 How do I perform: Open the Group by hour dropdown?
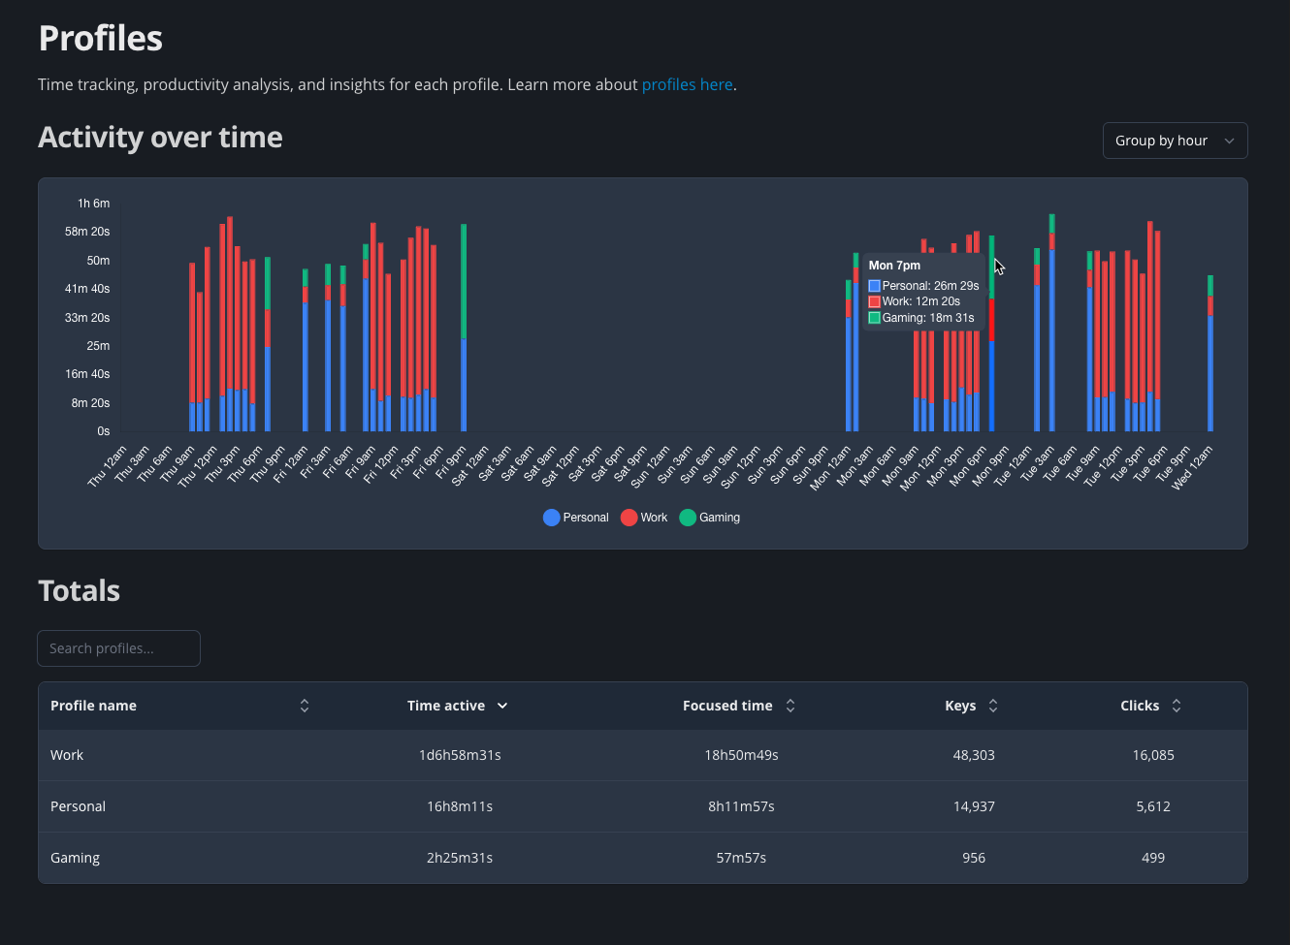point(1175,140)
